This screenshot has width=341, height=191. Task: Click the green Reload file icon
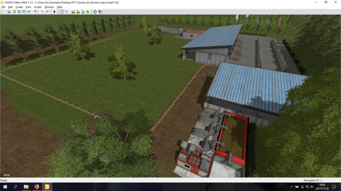click(19, 12)
